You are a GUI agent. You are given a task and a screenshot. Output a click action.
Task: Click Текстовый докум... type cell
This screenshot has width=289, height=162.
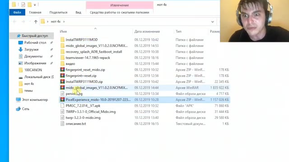click(191, 124)
